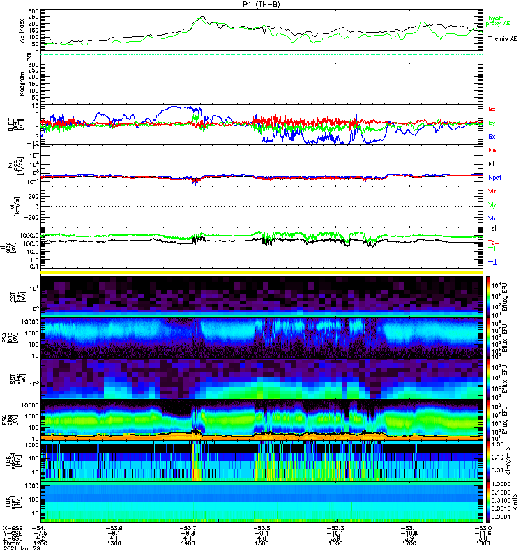Click the "X-GSE" row label
523x558 pixels.
pyautogui.click(x=13, y=528)
